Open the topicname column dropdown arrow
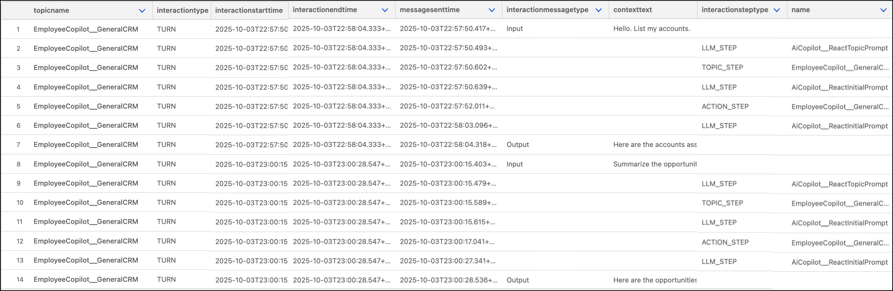Viewport: 893px width, 291px height. click(x=142, y=11)
